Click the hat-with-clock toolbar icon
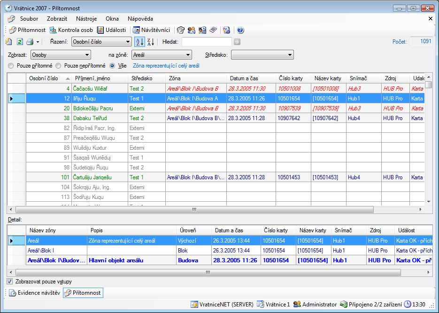The image size is (439, 313). click(181, 30)
